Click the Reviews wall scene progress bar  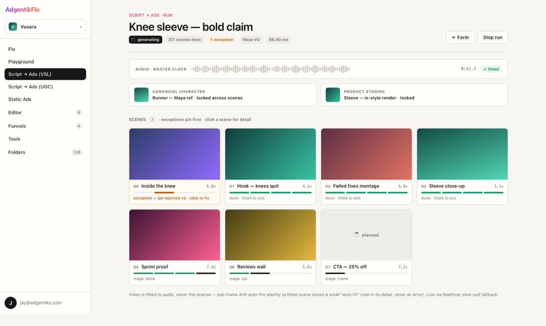coord(270,273)
